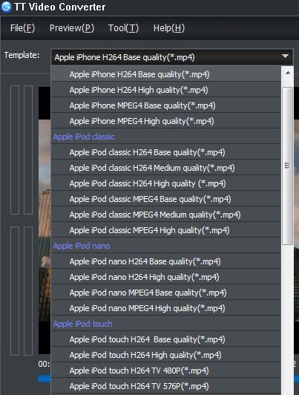Click the Template combo box field
This screenshot has height=395, width=299.
(172, 57)
